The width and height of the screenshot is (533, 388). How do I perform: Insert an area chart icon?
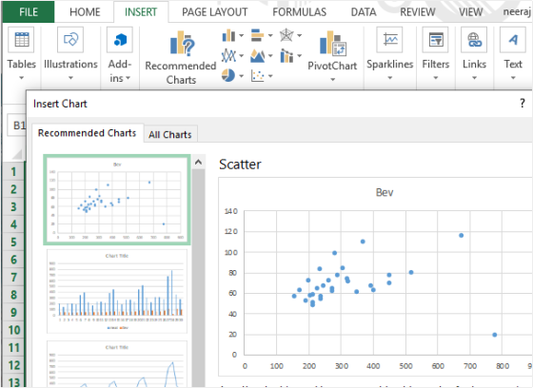click(x=258, y=56)
